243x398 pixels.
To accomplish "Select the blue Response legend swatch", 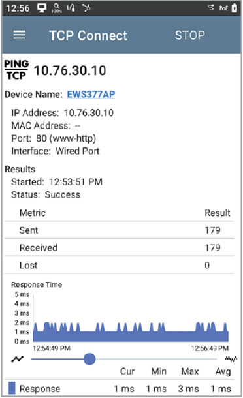I will click(x=12, y=388).
